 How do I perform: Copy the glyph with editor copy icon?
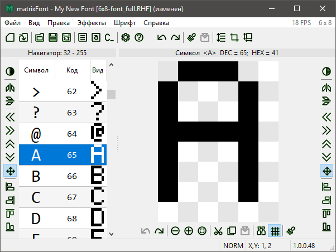pyautogui.click(x=232, y=231)
